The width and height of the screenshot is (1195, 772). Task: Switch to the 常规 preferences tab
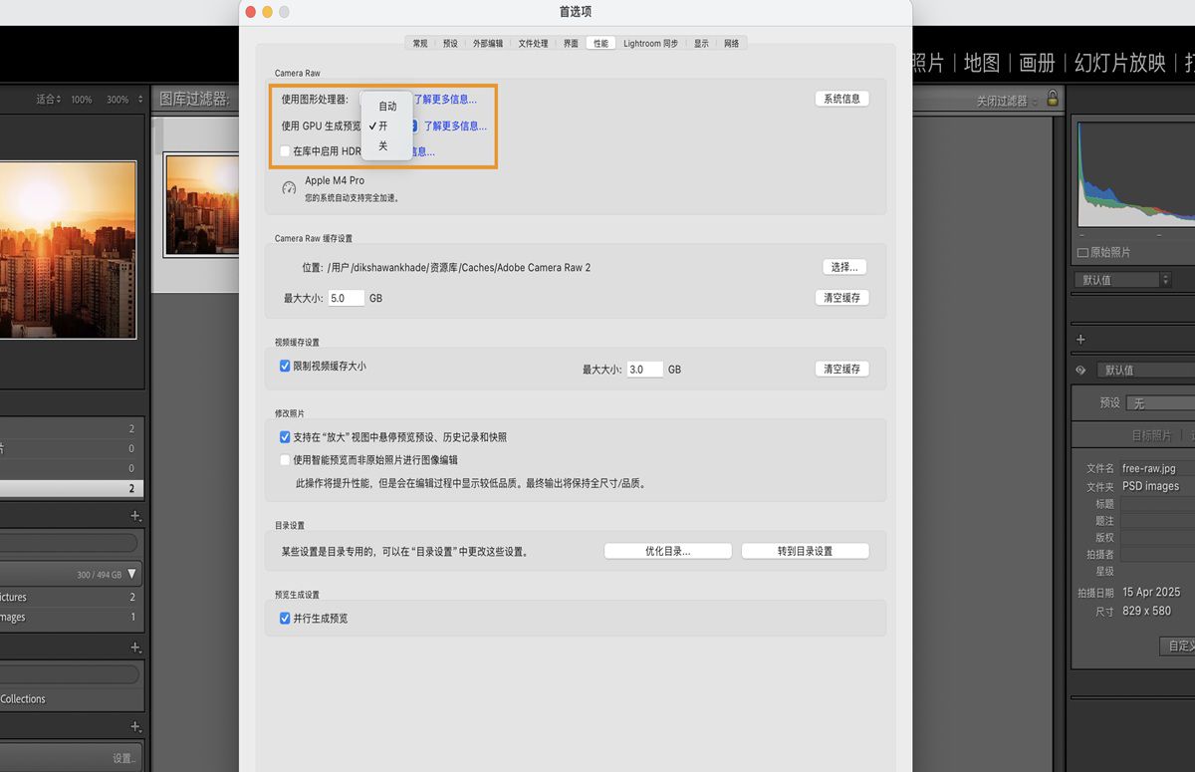420,43
